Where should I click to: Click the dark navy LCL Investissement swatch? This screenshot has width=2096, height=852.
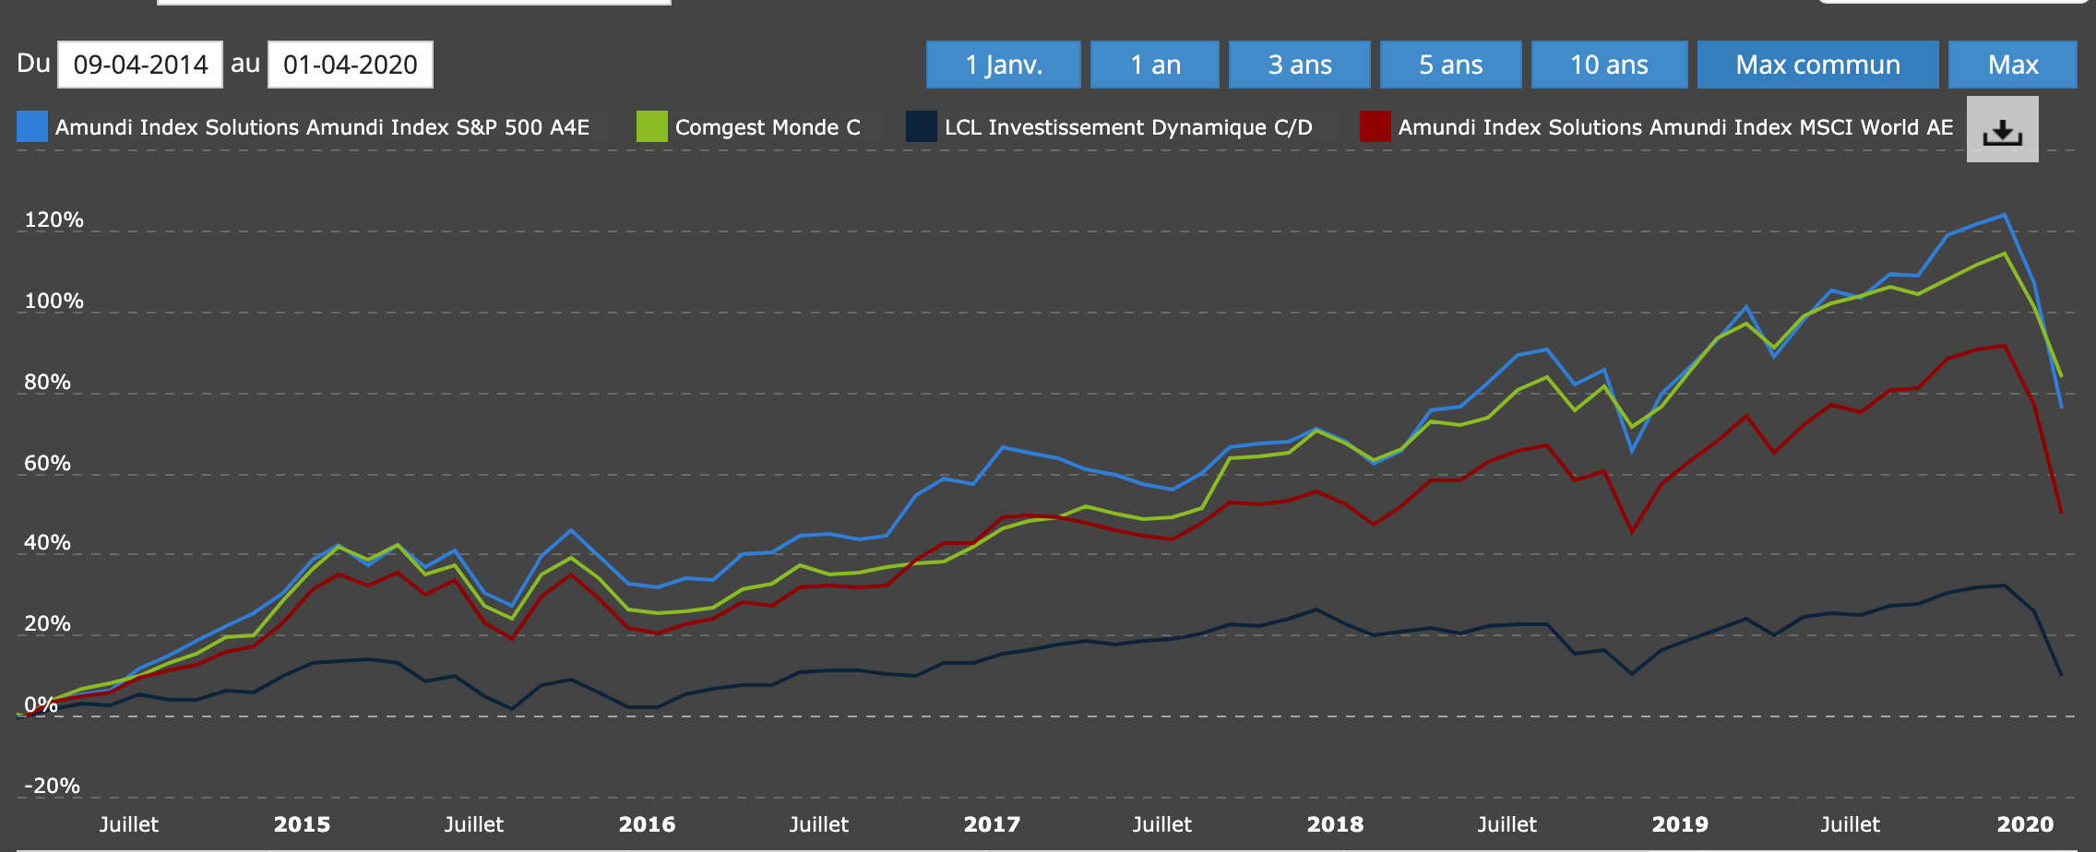pyautogui.click(x=922, y=127)
